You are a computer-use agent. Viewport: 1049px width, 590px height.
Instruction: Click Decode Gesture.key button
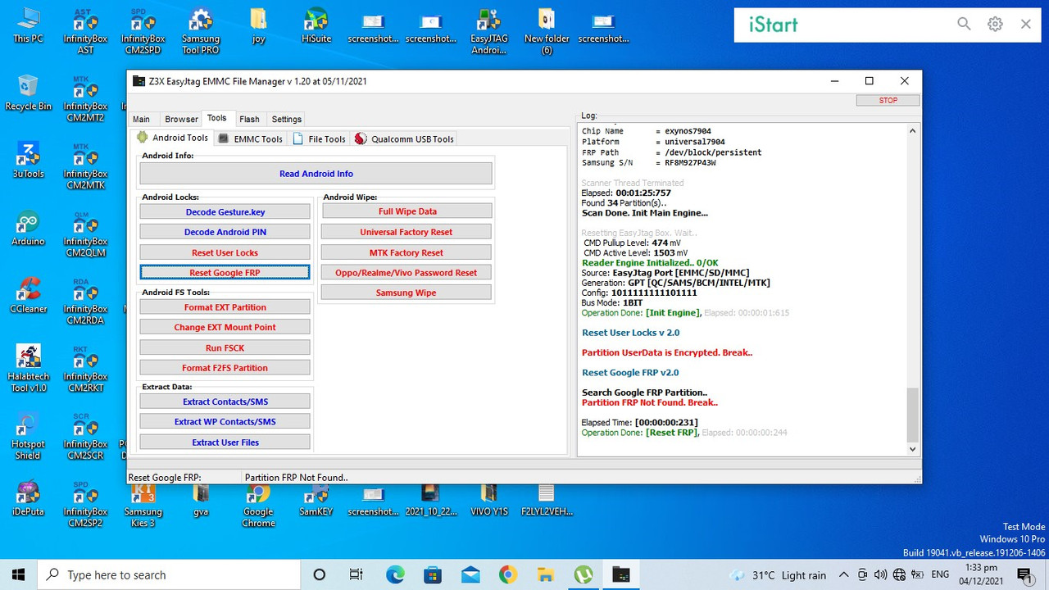click(x=225, y=212)
